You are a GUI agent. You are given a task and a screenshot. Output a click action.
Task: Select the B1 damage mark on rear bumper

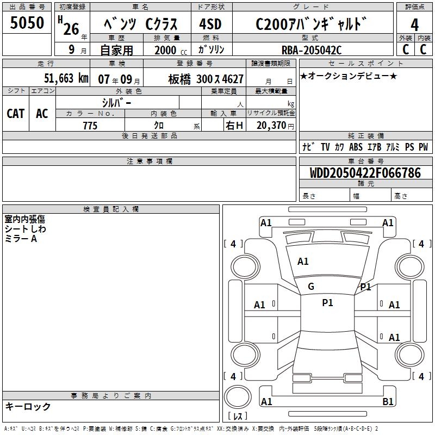388,402
